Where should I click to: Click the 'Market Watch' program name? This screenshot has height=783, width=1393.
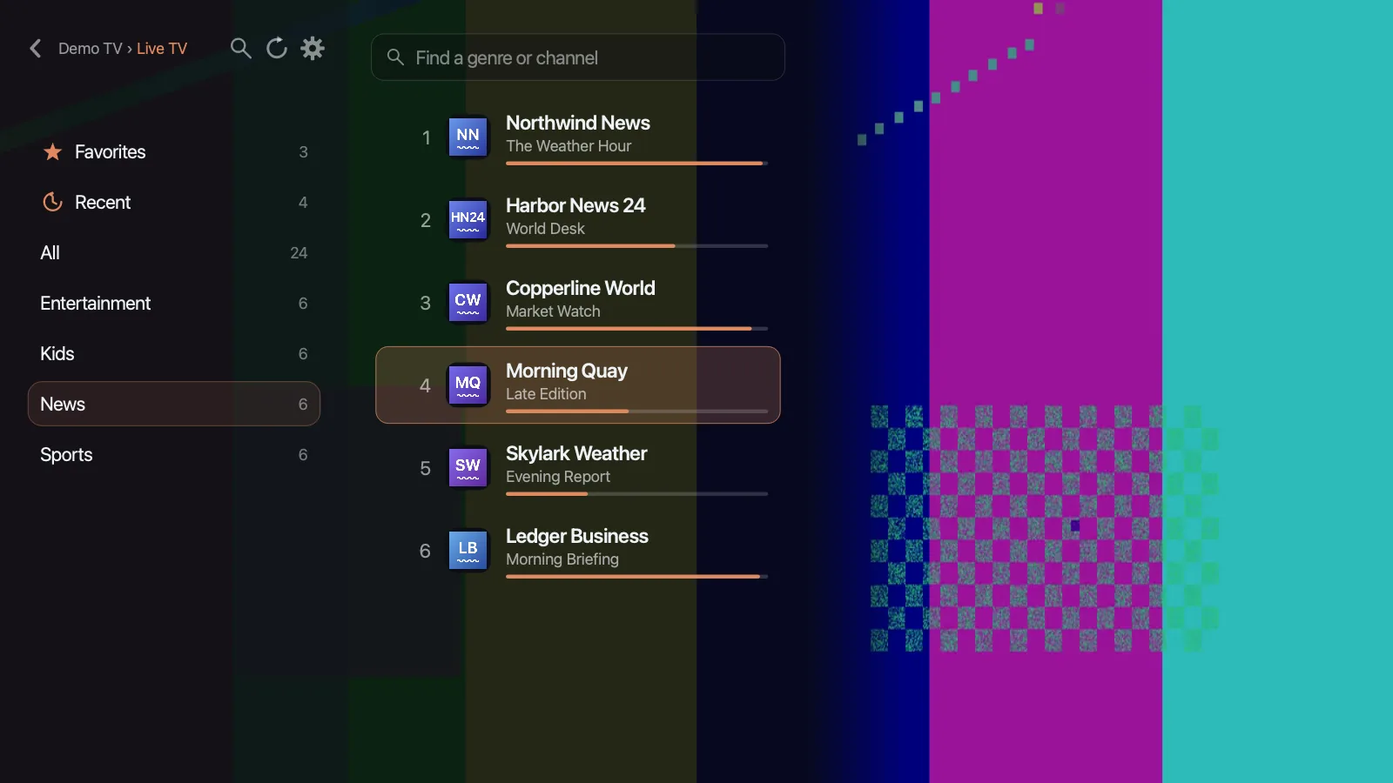(x=553, y=311)
